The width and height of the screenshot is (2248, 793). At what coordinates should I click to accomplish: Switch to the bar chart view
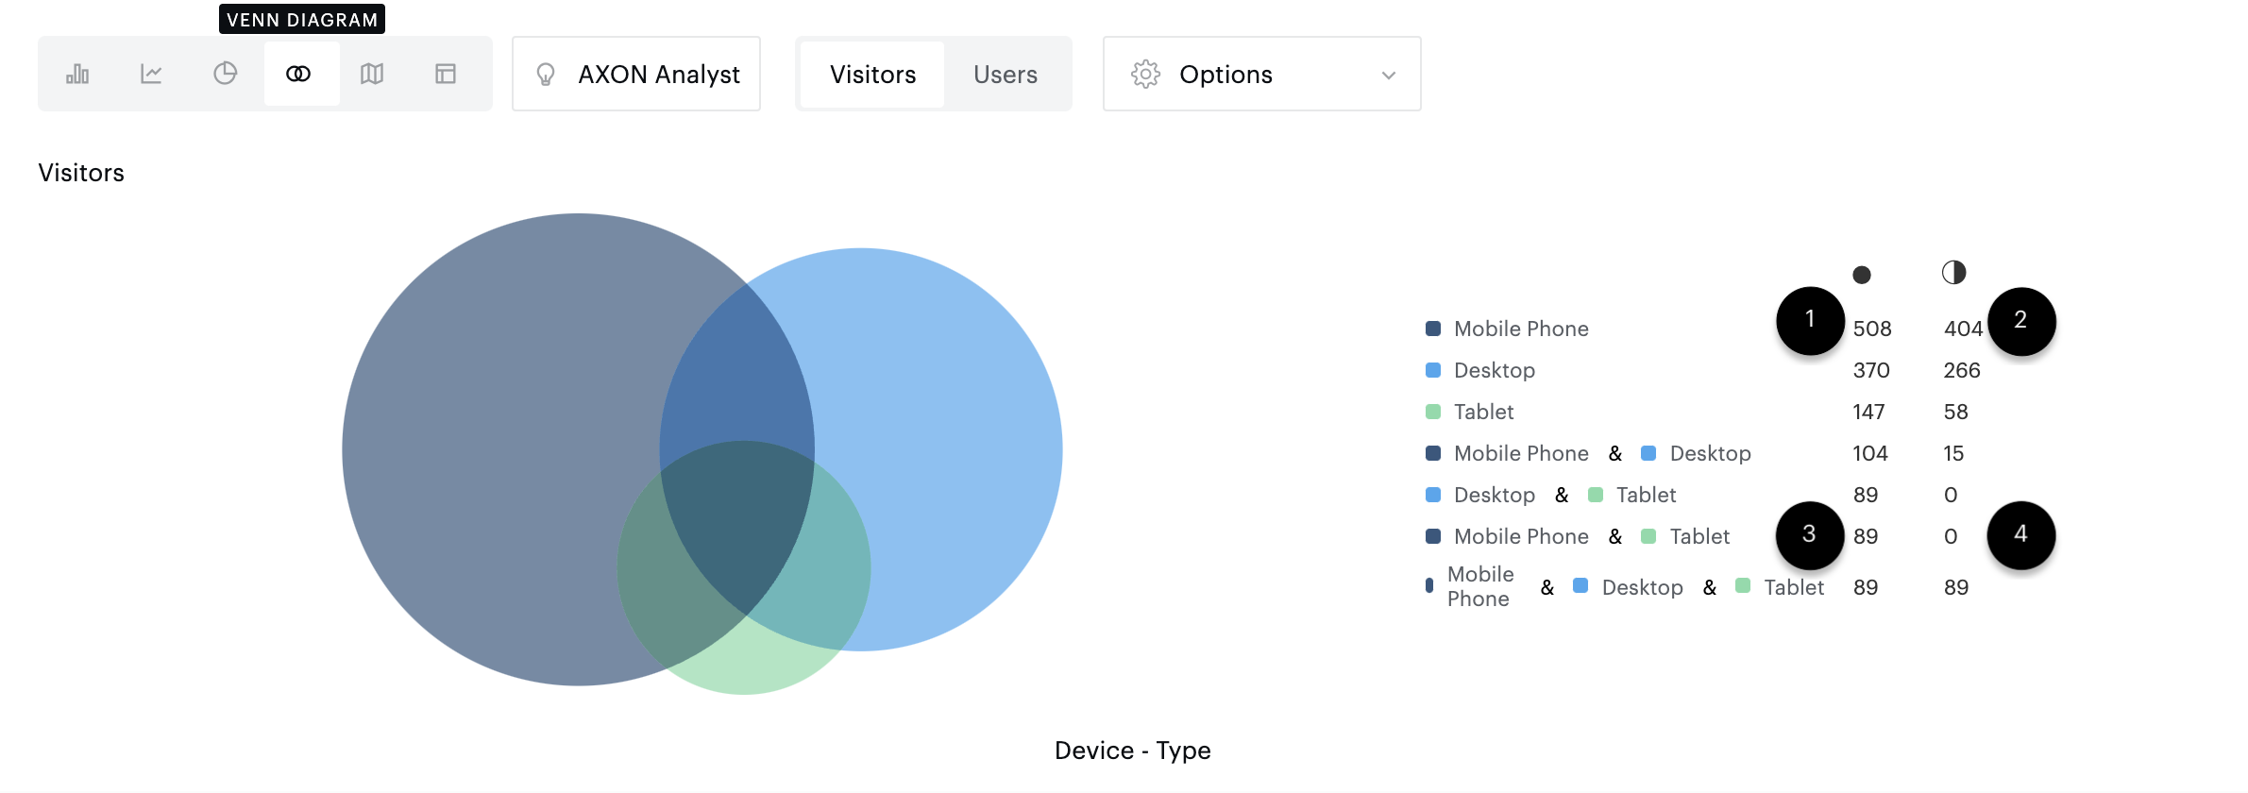77,74
